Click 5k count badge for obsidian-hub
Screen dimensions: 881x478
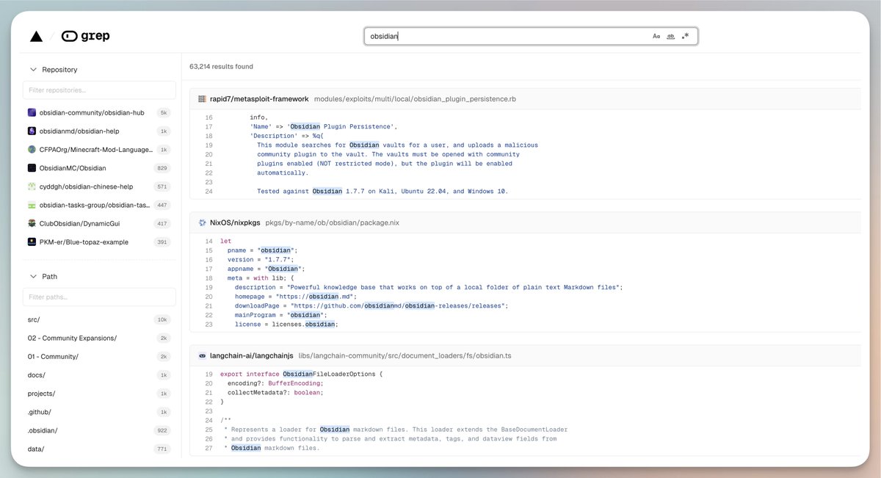pyautogui.click(x=164, y=112)
